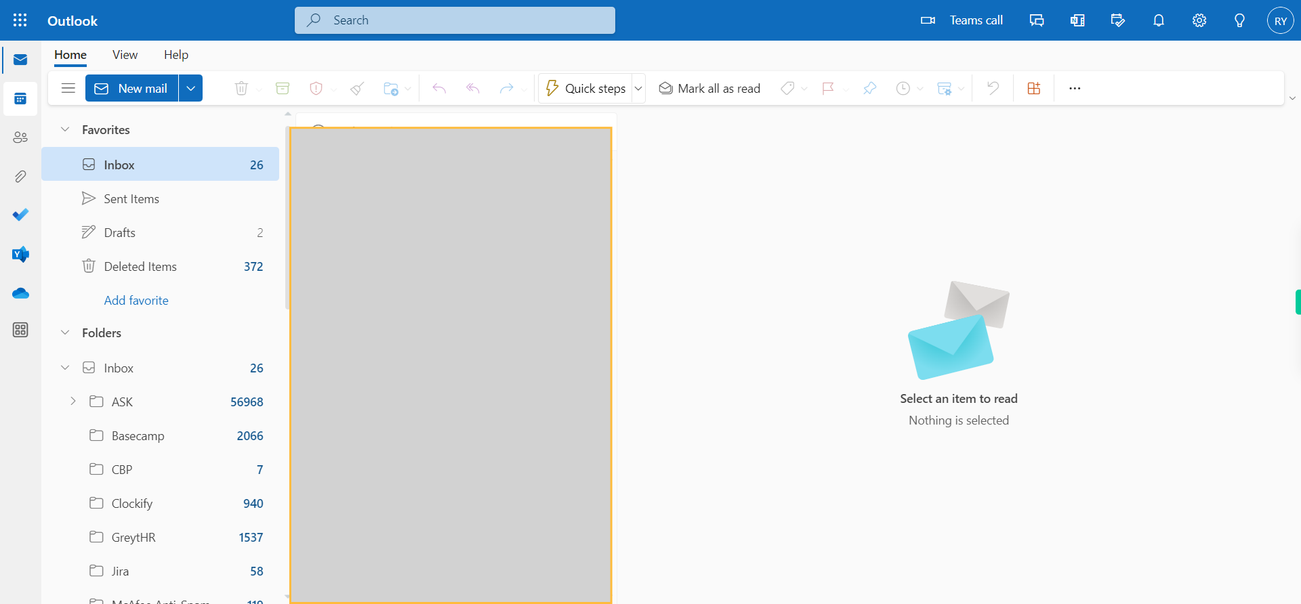Open the RY account avatar
This screenshot has width=1301, height=604.
pyautogui.click(x=1281, y=20)
